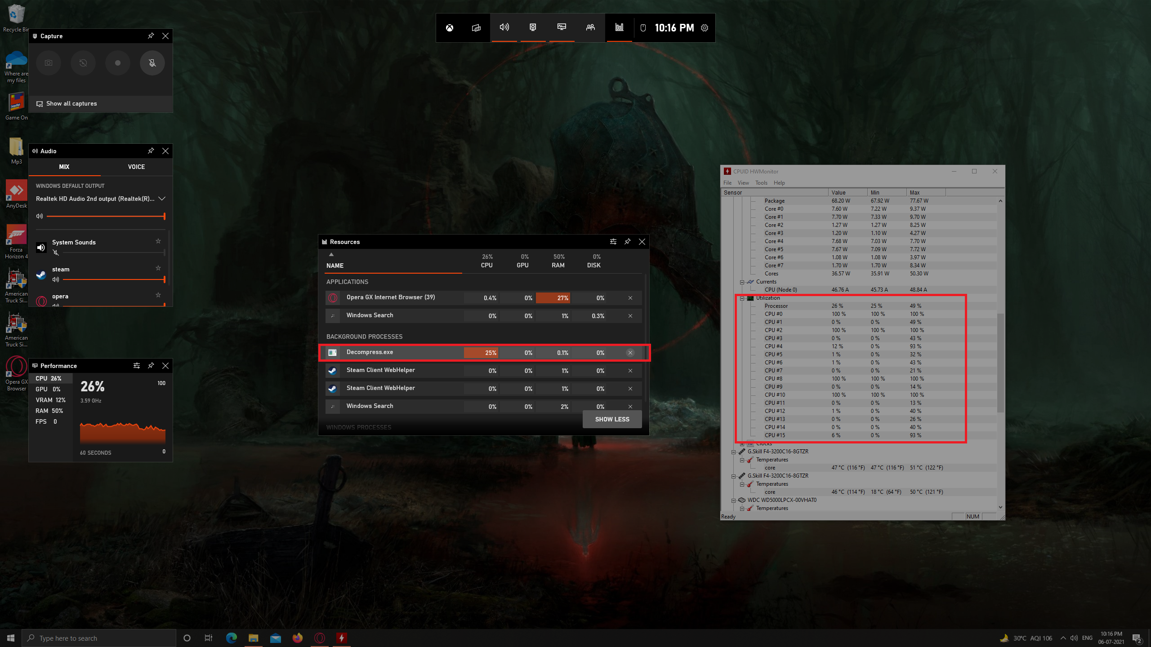Favorite the steam audio source with its star
This screenshot has width=1151, height=647.
pyautogui.click(x=158, y=268)
